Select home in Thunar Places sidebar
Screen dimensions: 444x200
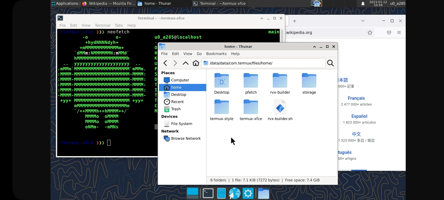(x=182, y=87)
